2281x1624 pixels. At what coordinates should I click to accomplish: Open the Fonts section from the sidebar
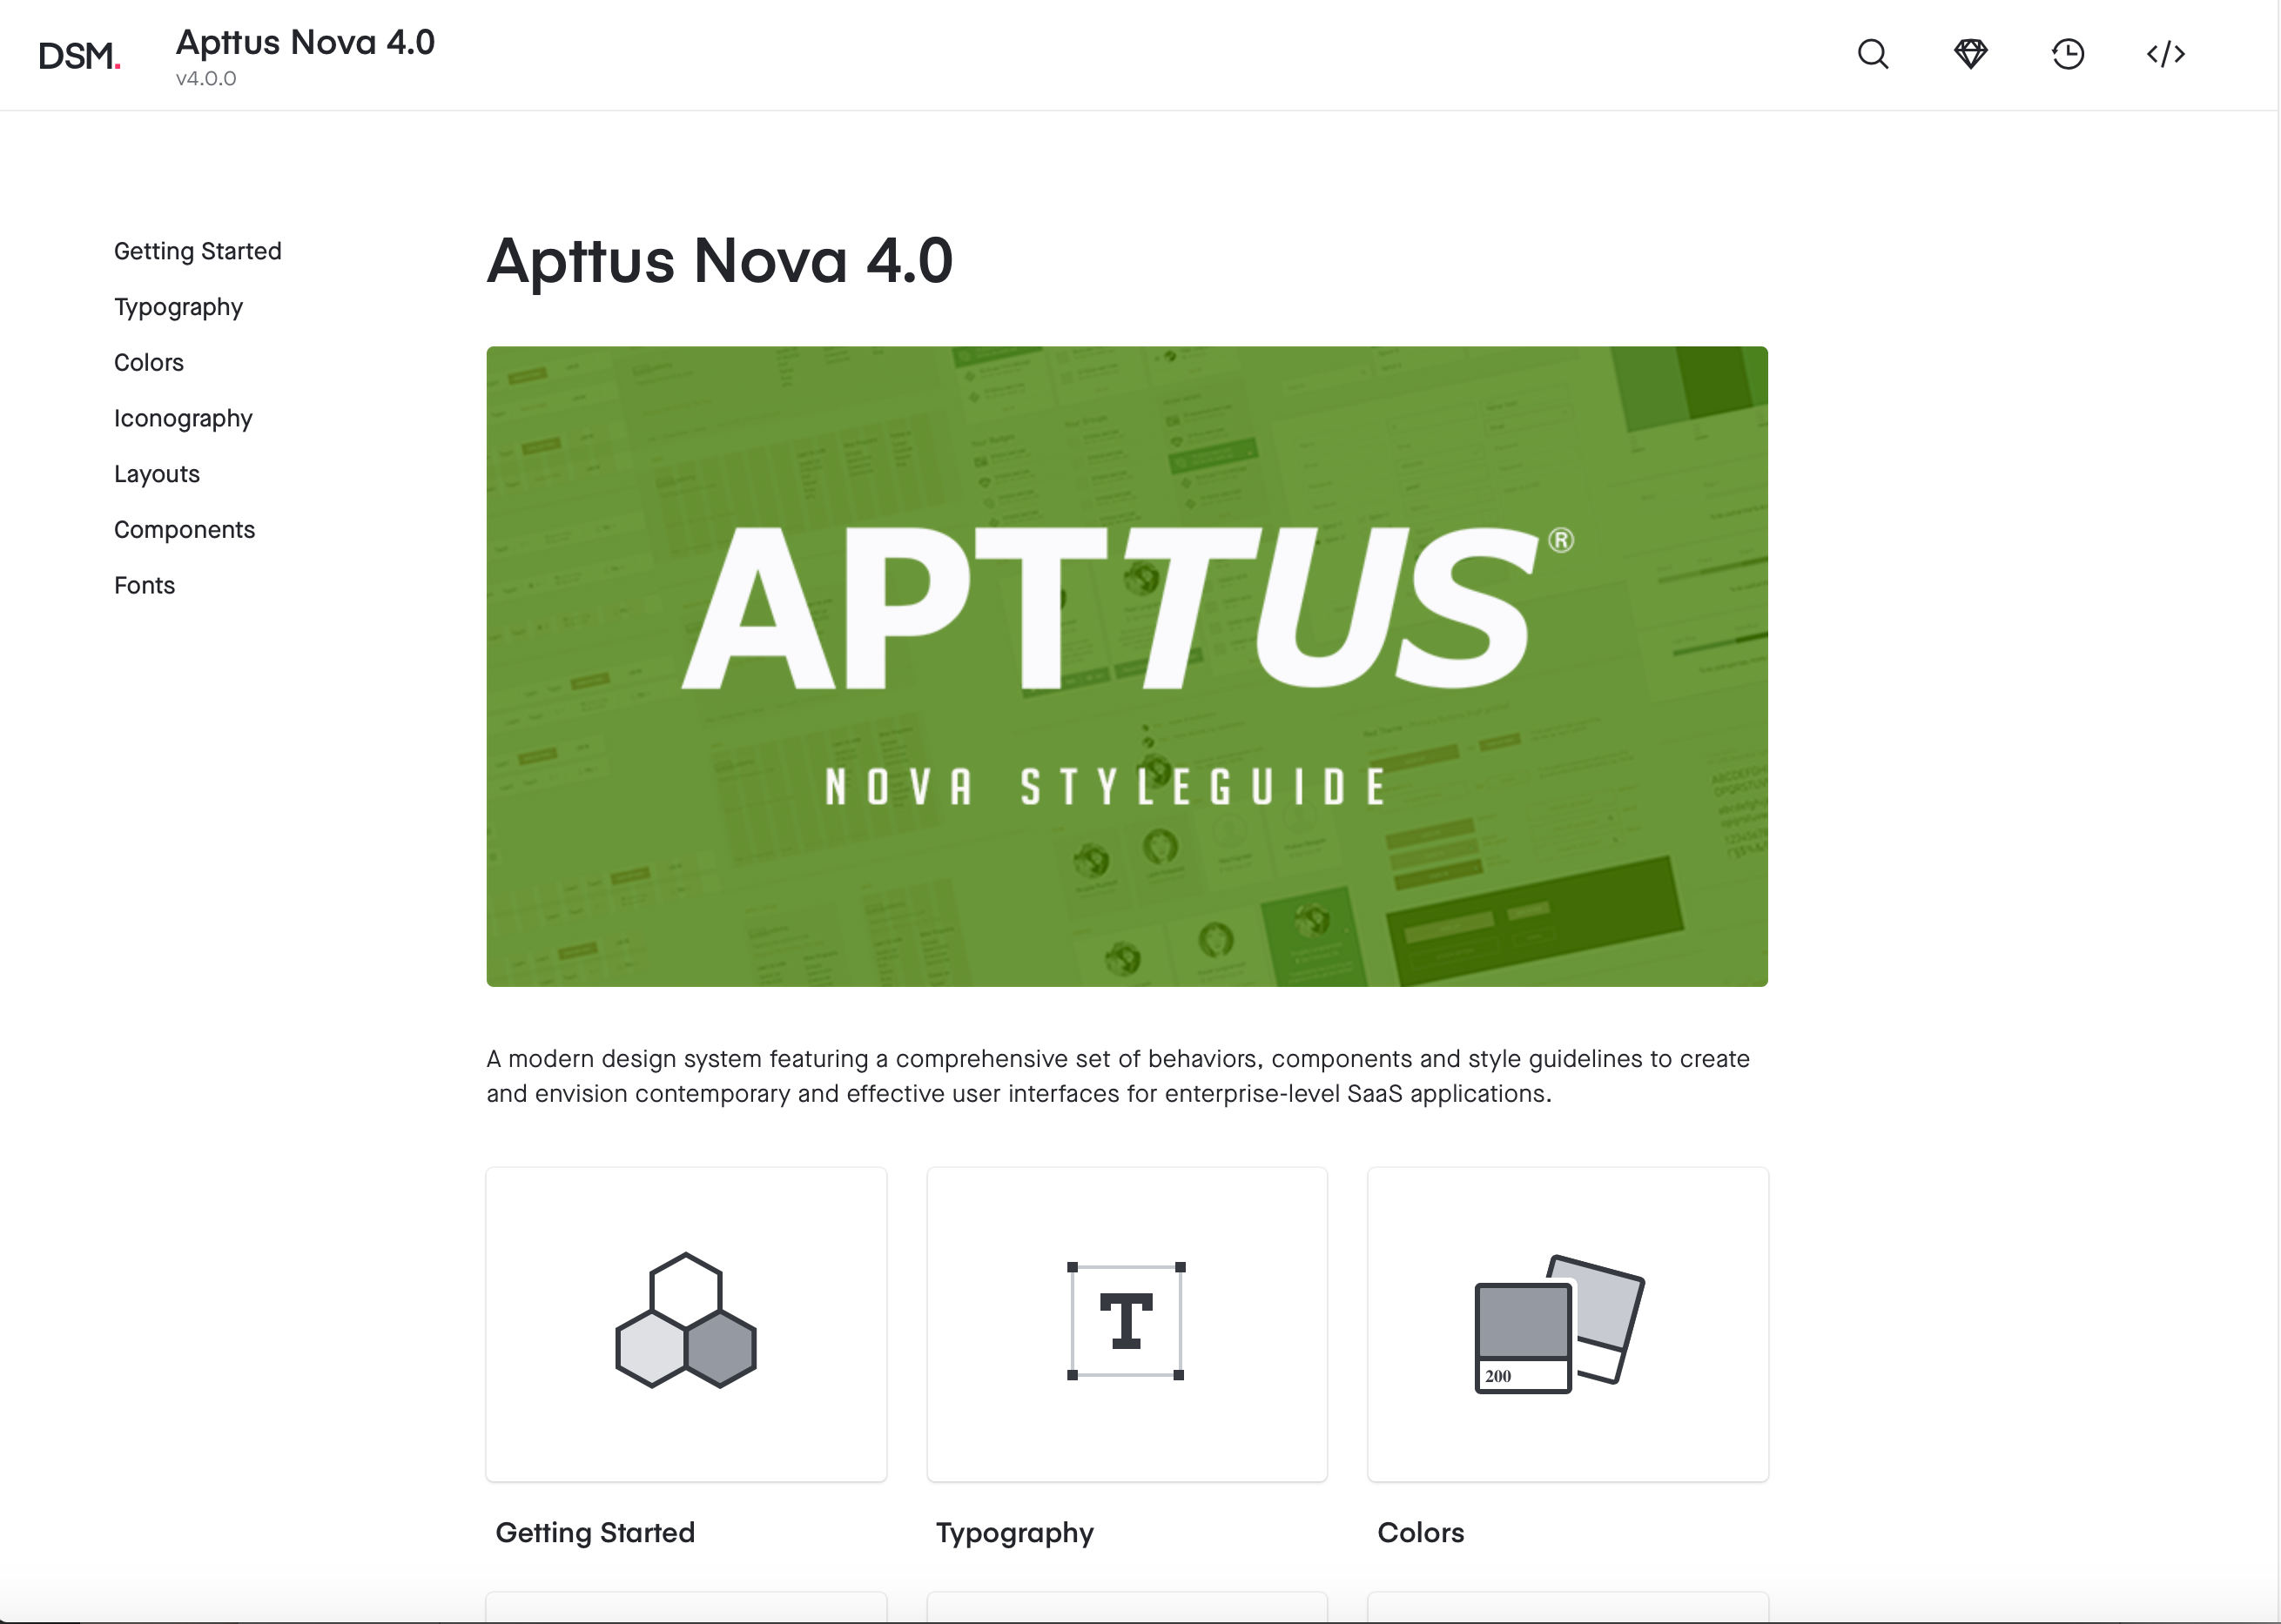pos(144,585)
